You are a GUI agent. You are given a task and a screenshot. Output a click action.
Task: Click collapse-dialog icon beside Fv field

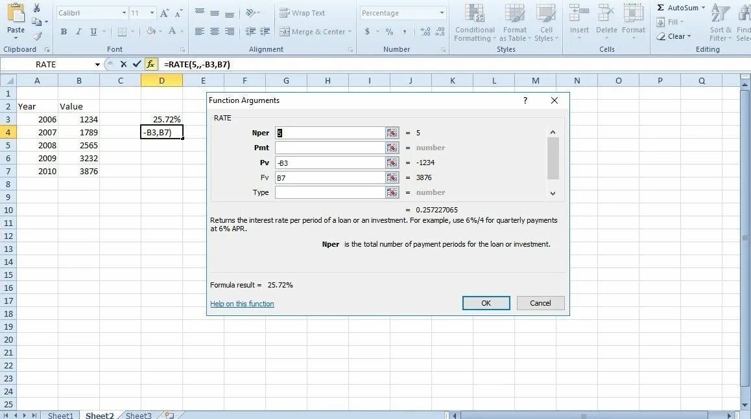(392, 177)
